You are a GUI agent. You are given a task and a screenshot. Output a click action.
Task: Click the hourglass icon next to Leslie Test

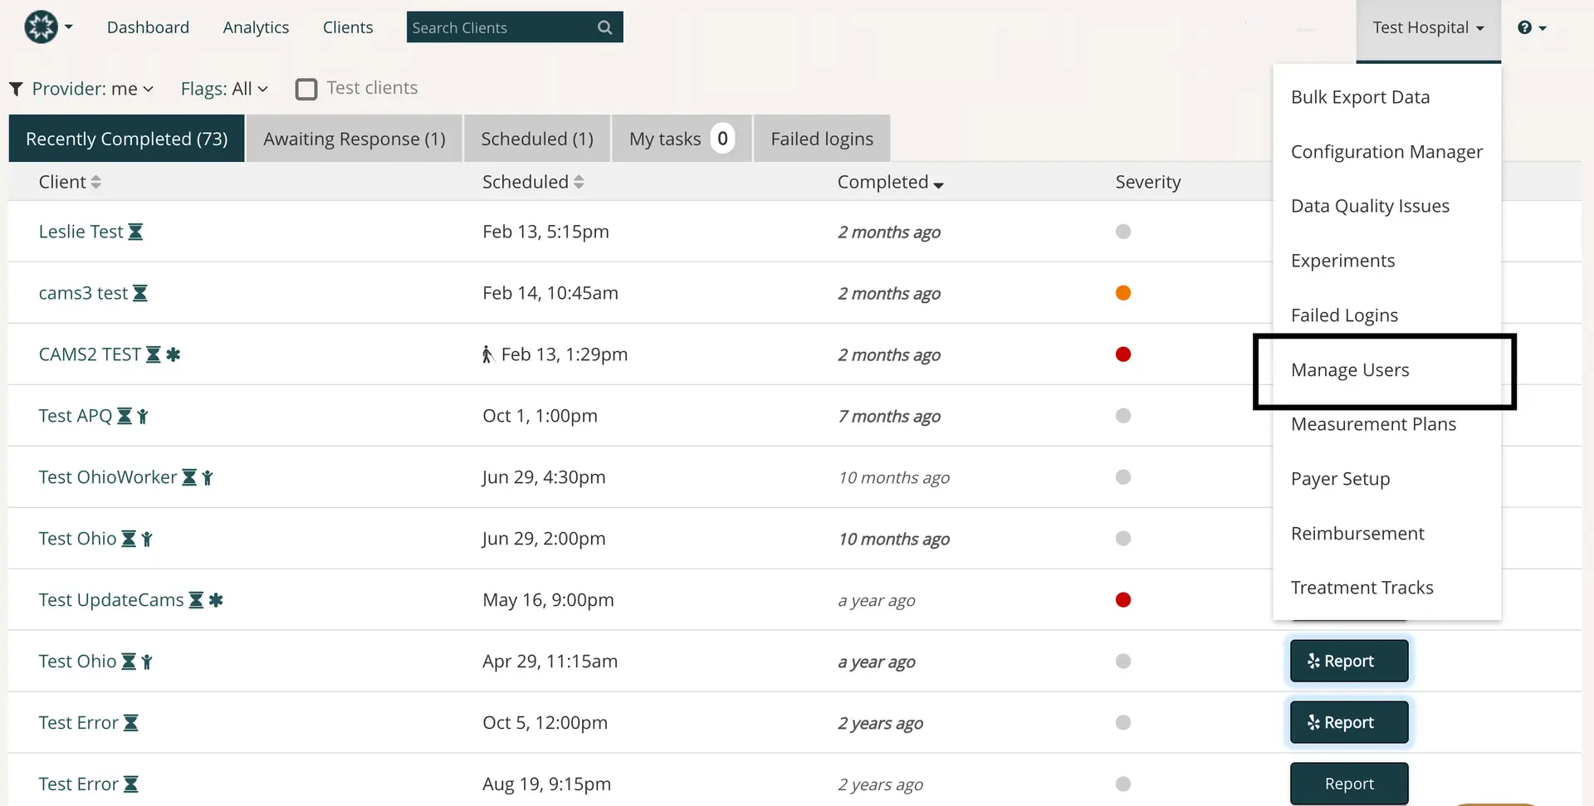[135, 232]
